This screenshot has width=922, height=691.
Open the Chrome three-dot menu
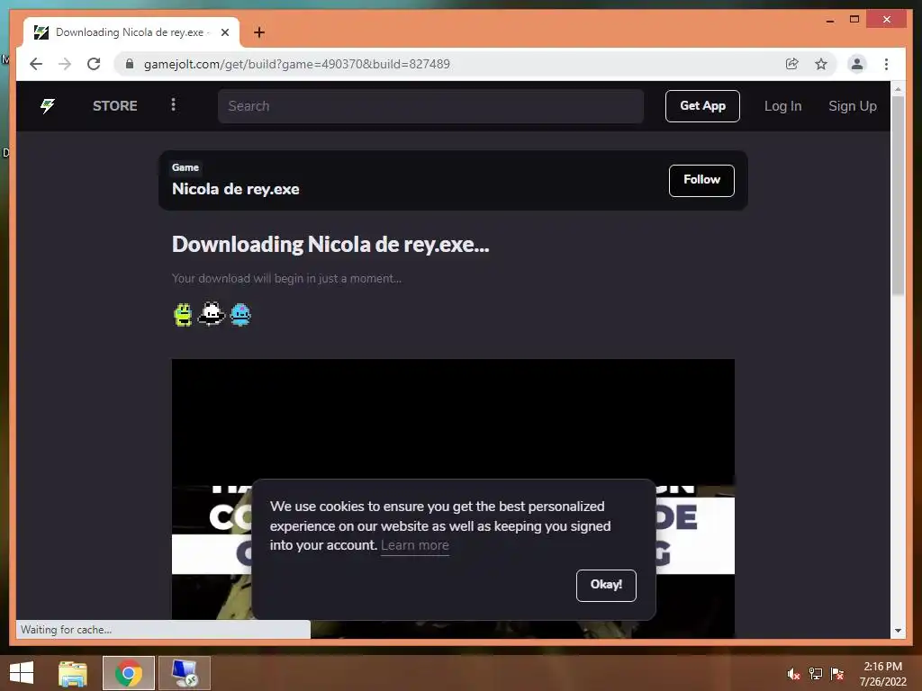click(x=886, y=64)
